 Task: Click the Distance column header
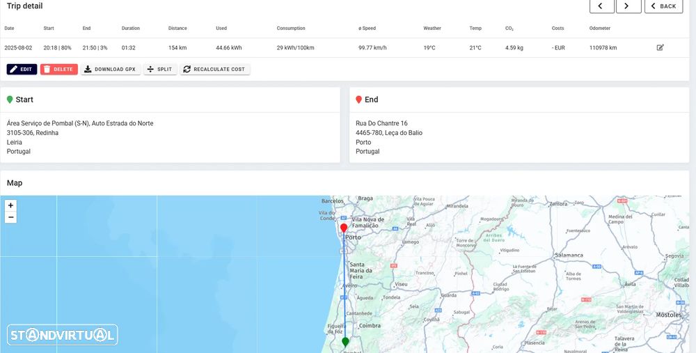(177, 29)
